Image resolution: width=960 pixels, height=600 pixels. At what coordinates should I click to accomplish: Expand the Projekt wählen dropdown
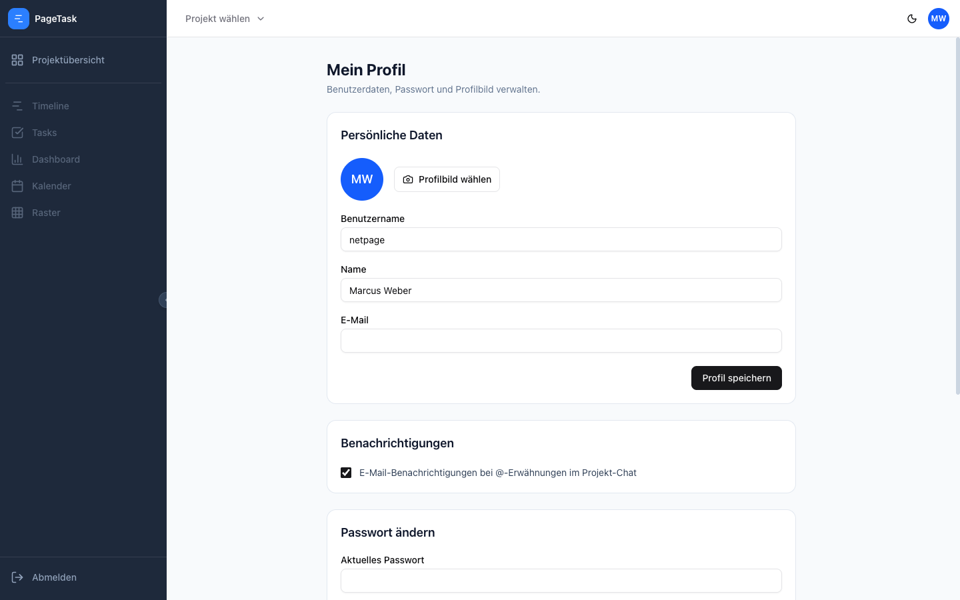click(x=225, y=19)
